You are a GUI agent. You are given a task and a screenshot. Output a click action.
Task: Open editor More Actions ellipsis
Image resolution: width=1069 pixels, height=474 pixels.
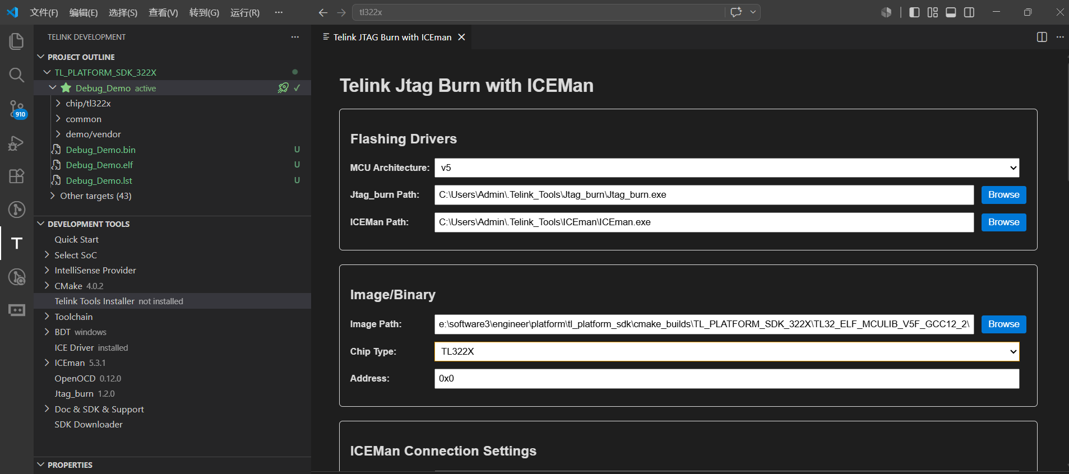coord(1060,37)
